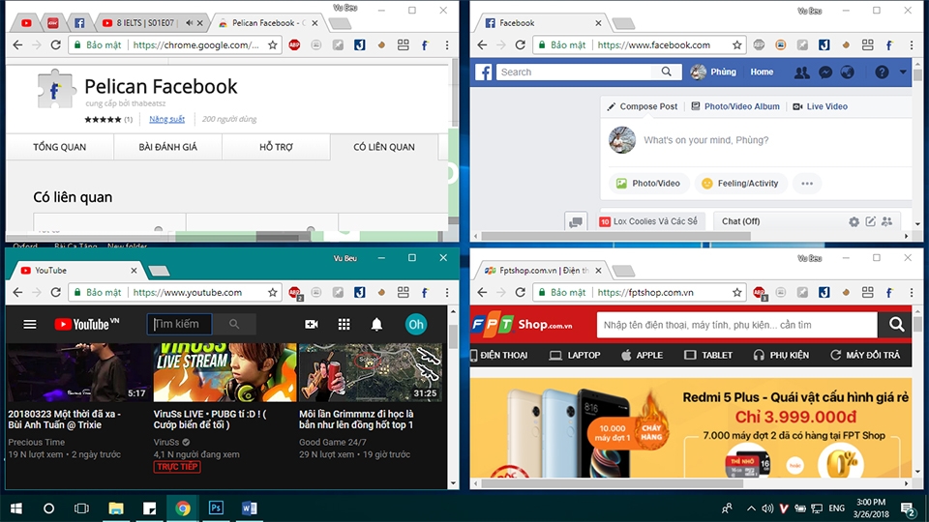This screenshot has height=522, width=929.
Task: Show hidden system tray icons
Action: coord(751,508)
